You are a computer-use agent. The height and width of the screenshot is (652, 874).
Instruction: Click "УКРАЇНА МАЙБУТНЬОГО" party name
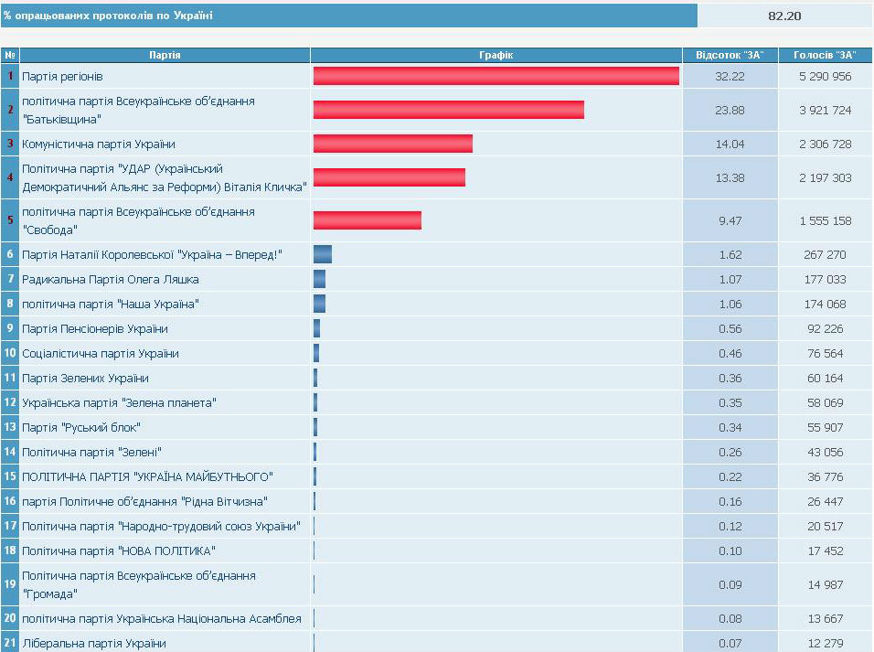coord(148,476)
